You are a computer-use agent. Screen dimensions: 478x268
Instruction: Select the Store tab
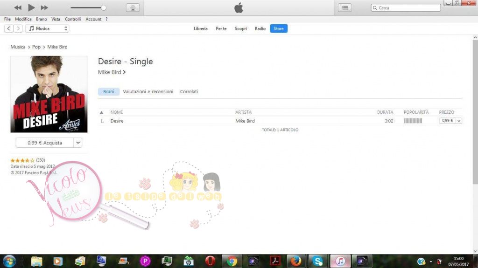click(x=279, y=28)
